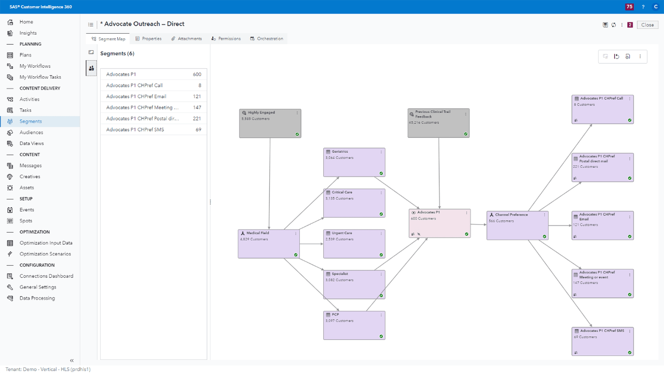
Task: Open the object list icon beside title
Action: point(91,24)
